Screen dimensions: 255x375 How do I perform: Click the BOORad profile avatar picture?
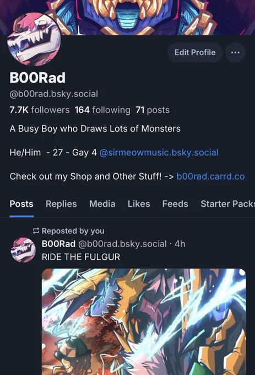click(34, 39)
